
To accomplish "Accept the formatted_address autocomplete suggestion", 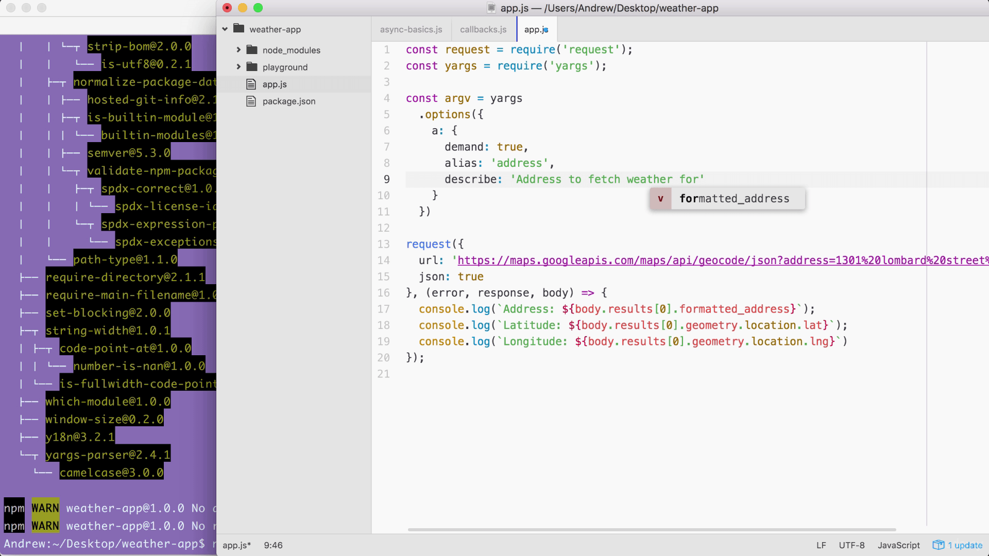I will tap(727, 199).
